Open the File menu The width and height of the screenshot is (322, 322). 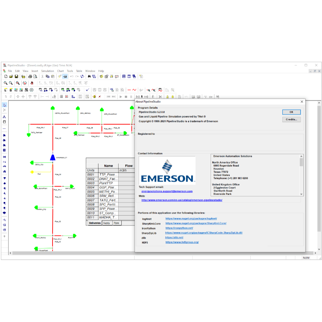coord(10,71)
